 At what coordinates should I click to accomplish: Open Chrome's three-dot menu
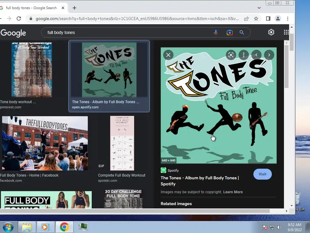pyautogui.click(x=288, y=19)
